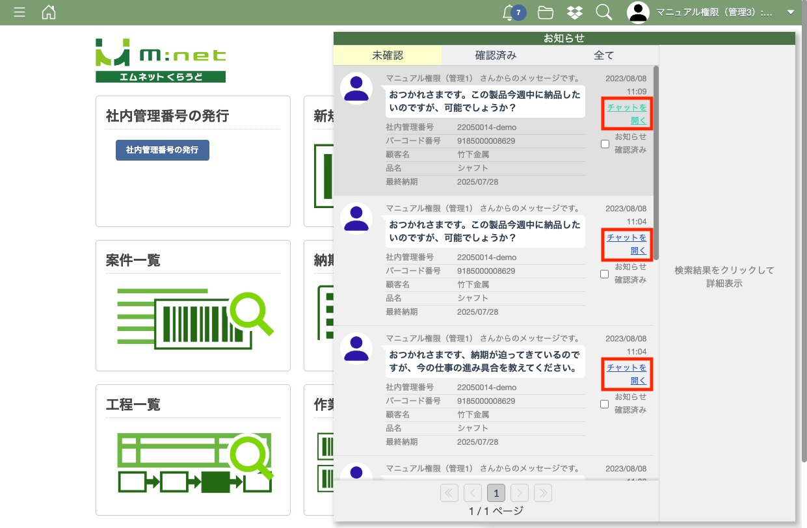The height and width of the screenshot is (528, 807).
Task: Switch to the 確認済み tab
Action: 496,55
